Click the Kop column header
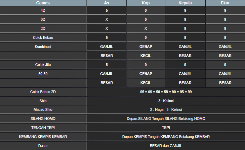Screen dimensions: 245x150 [x=146, y=3]
